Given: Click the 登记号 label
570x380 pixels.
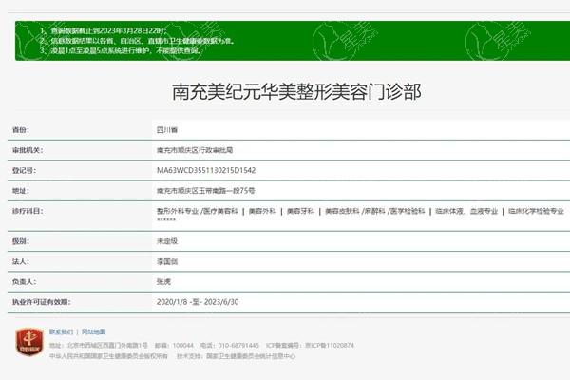Looking at the screenshot, I should pos(24,170).
